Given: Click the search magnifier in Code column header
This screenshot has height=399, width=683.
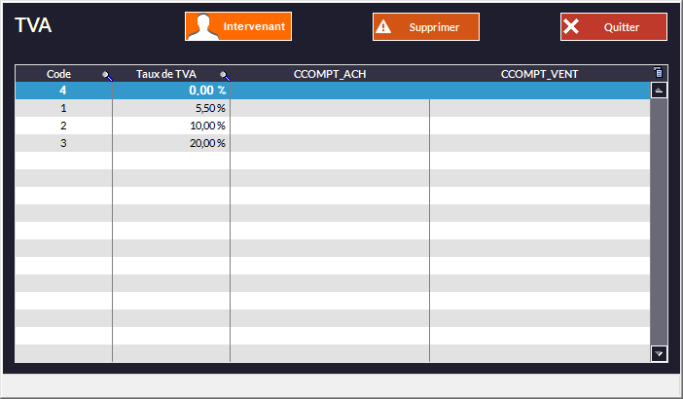Looking at the screenshot, I should pos(106,75).
